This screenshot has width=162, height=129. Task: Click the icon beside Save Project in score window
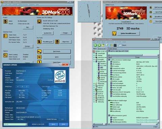tap(151, 12)
